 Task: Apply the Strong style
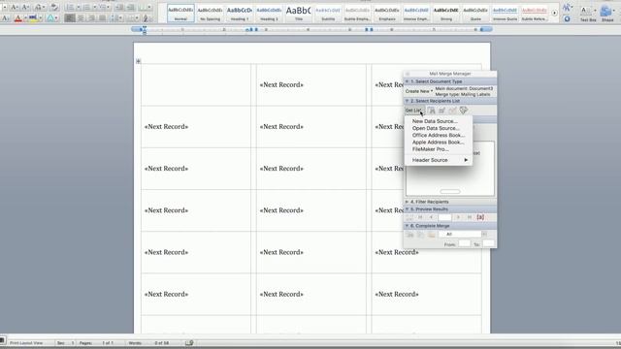pyautogui.click(x=446, y=13)
